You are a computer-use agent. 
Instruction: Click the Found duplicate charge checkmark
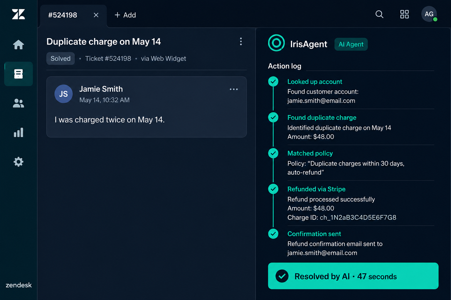pyautogui.click(x=273, y=117)
